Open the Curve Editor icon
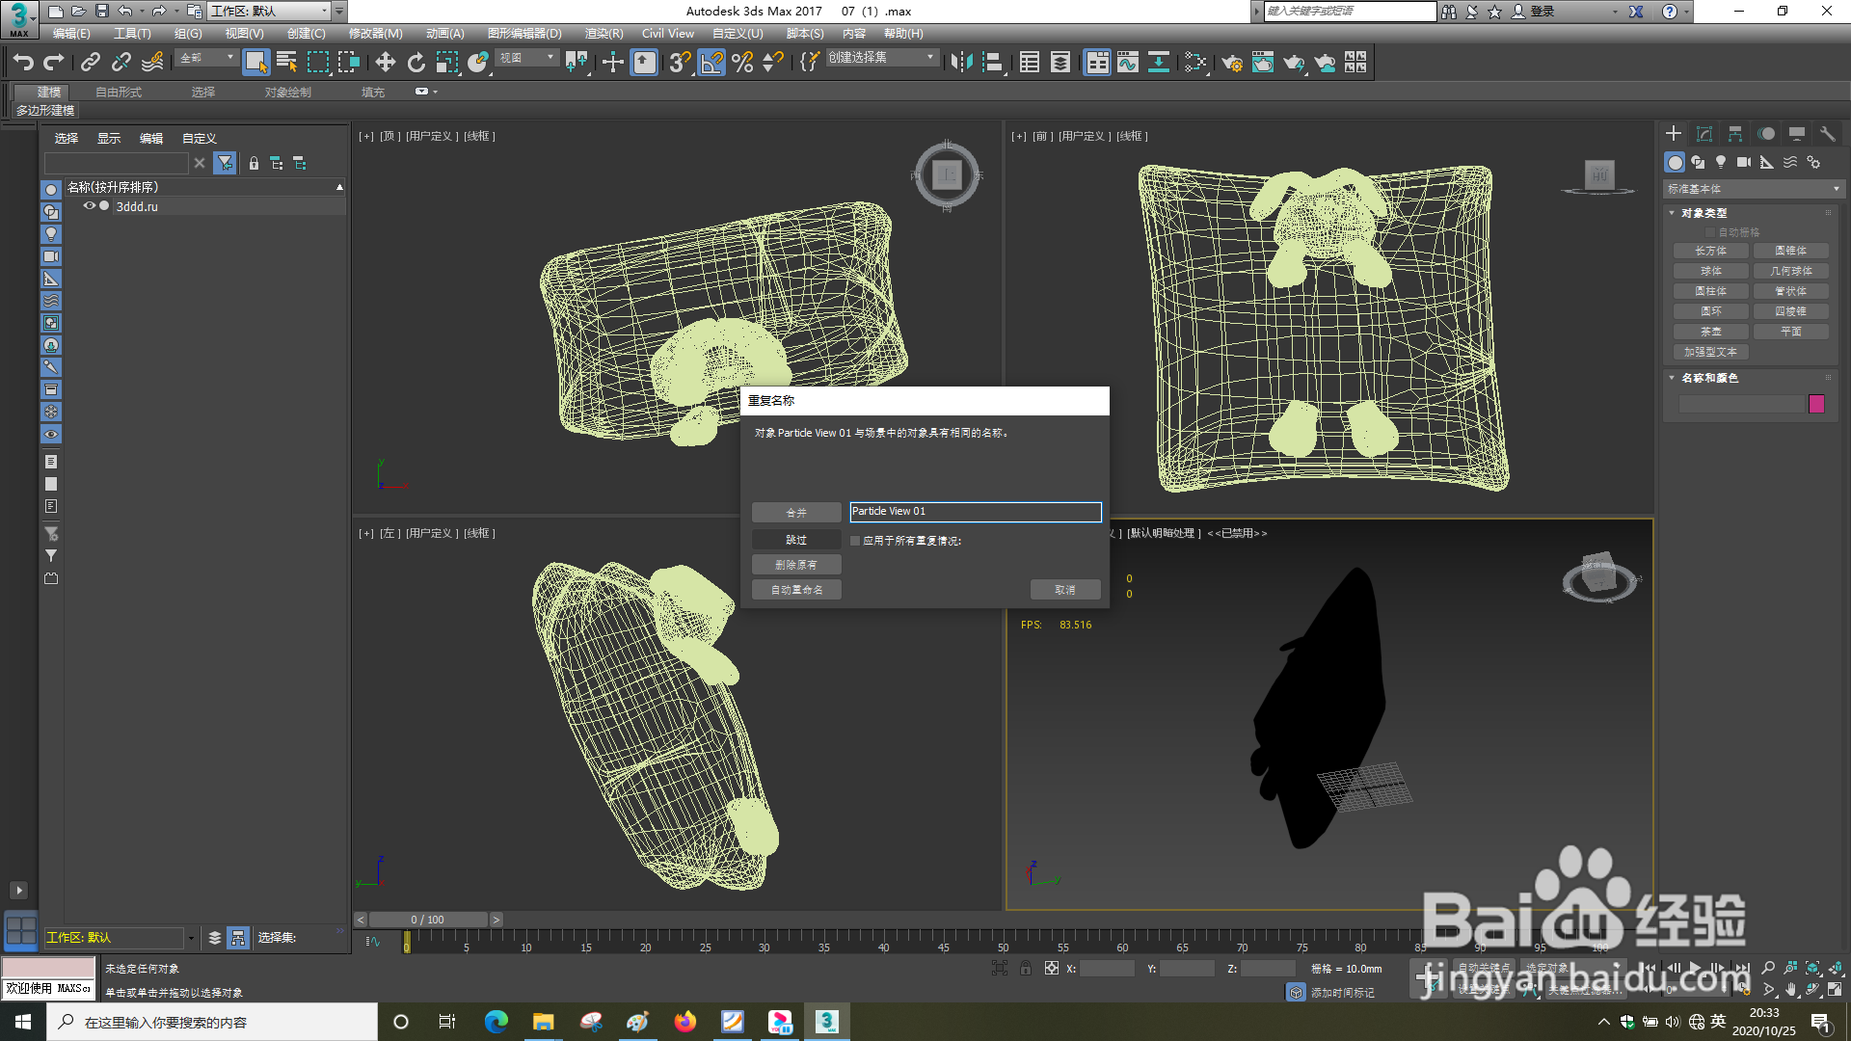 [1127, 63]
